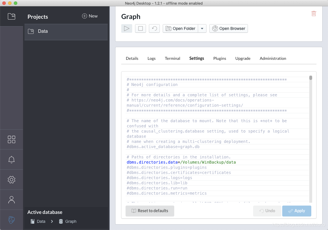Click the Active database label
The image size is (328, 230).
click(45, 212)
